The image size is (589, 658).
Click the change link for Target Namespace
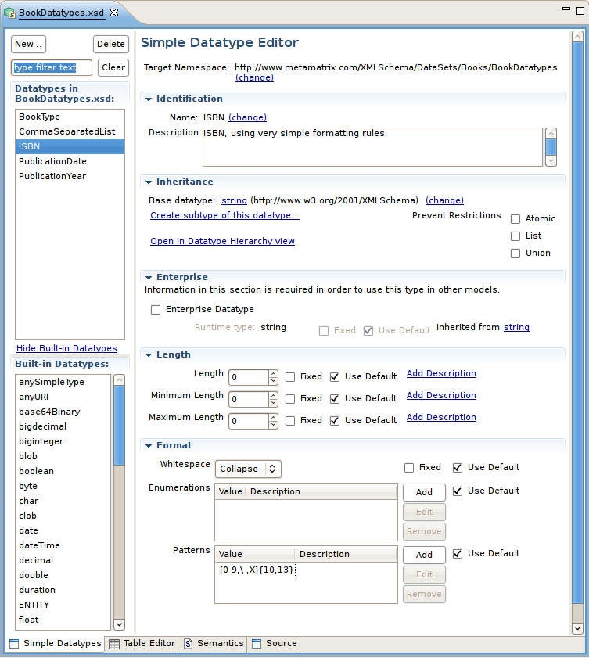[255, 77]
